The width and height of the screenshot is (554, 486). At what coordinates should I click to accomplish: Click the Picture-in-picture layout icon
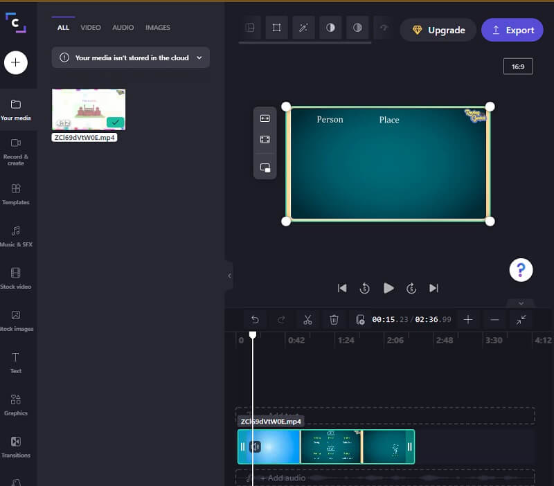[x=265, y=166]
